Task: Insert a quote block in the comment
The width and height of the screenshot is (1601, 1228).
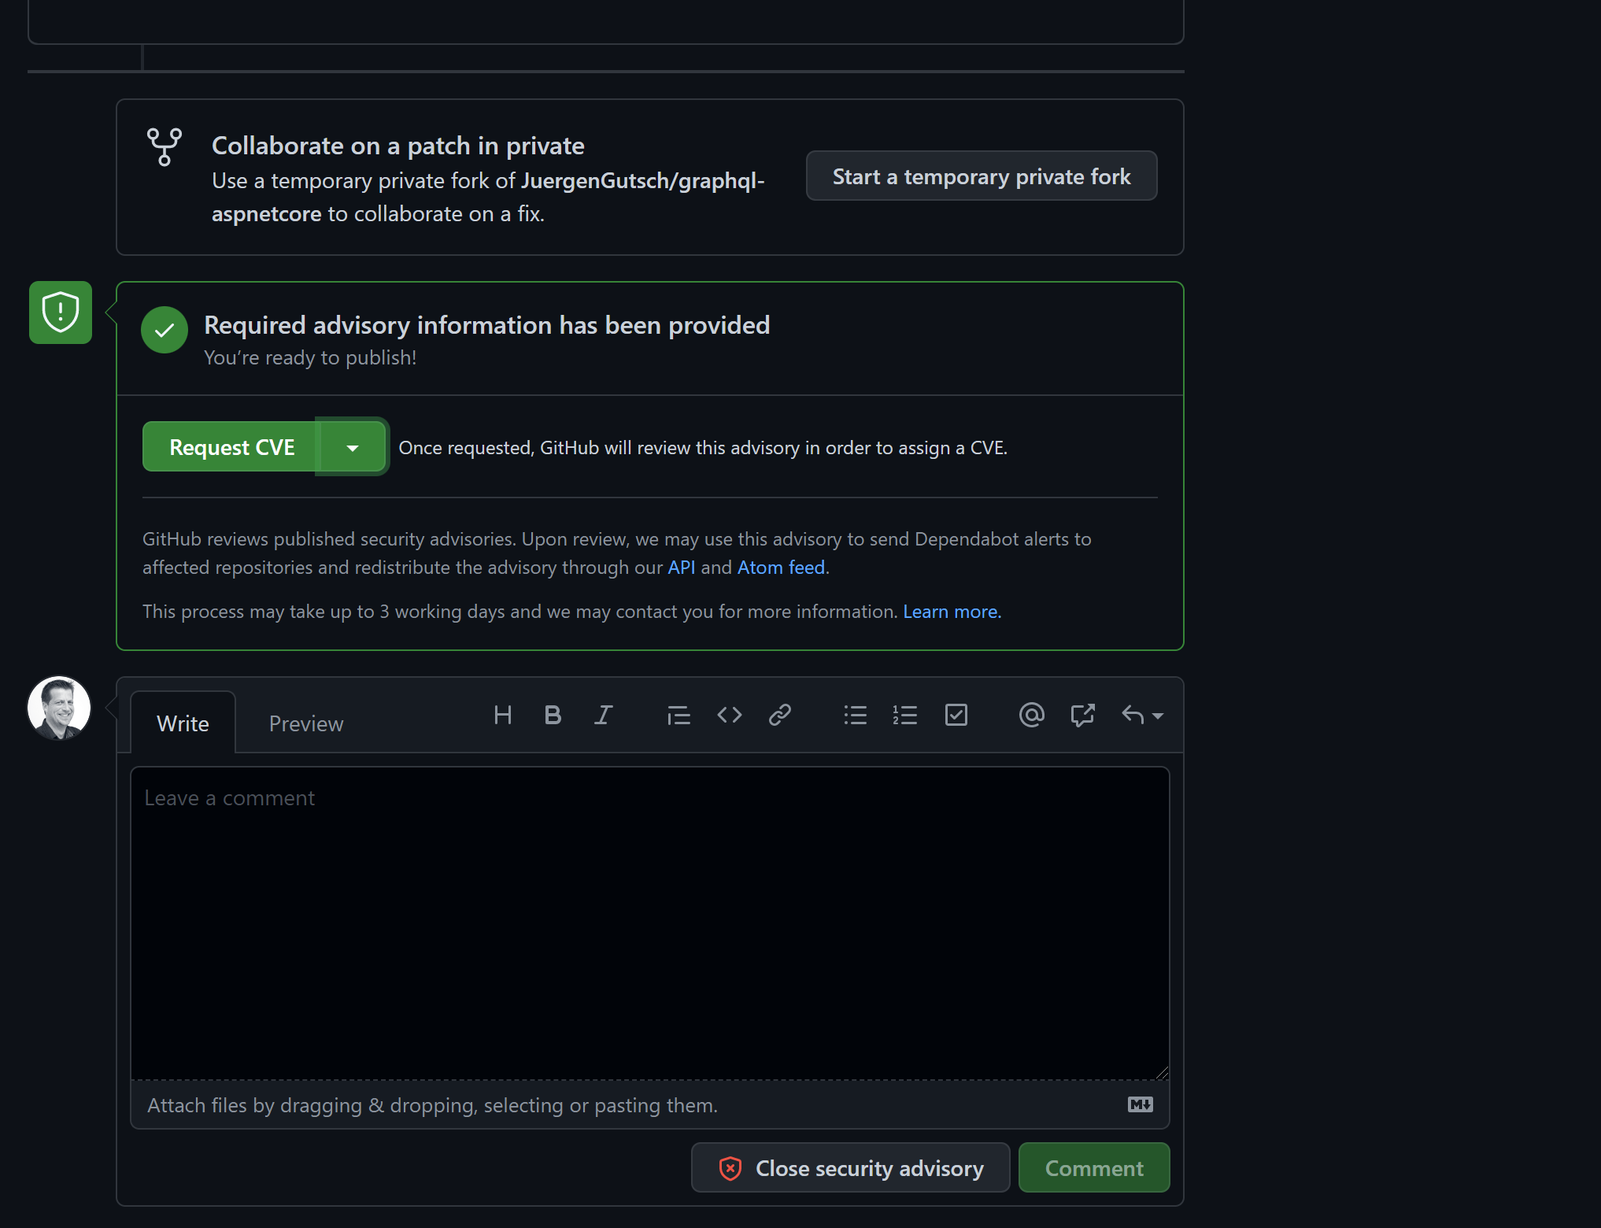Action: pyautogui.click(x=678, y=715)
